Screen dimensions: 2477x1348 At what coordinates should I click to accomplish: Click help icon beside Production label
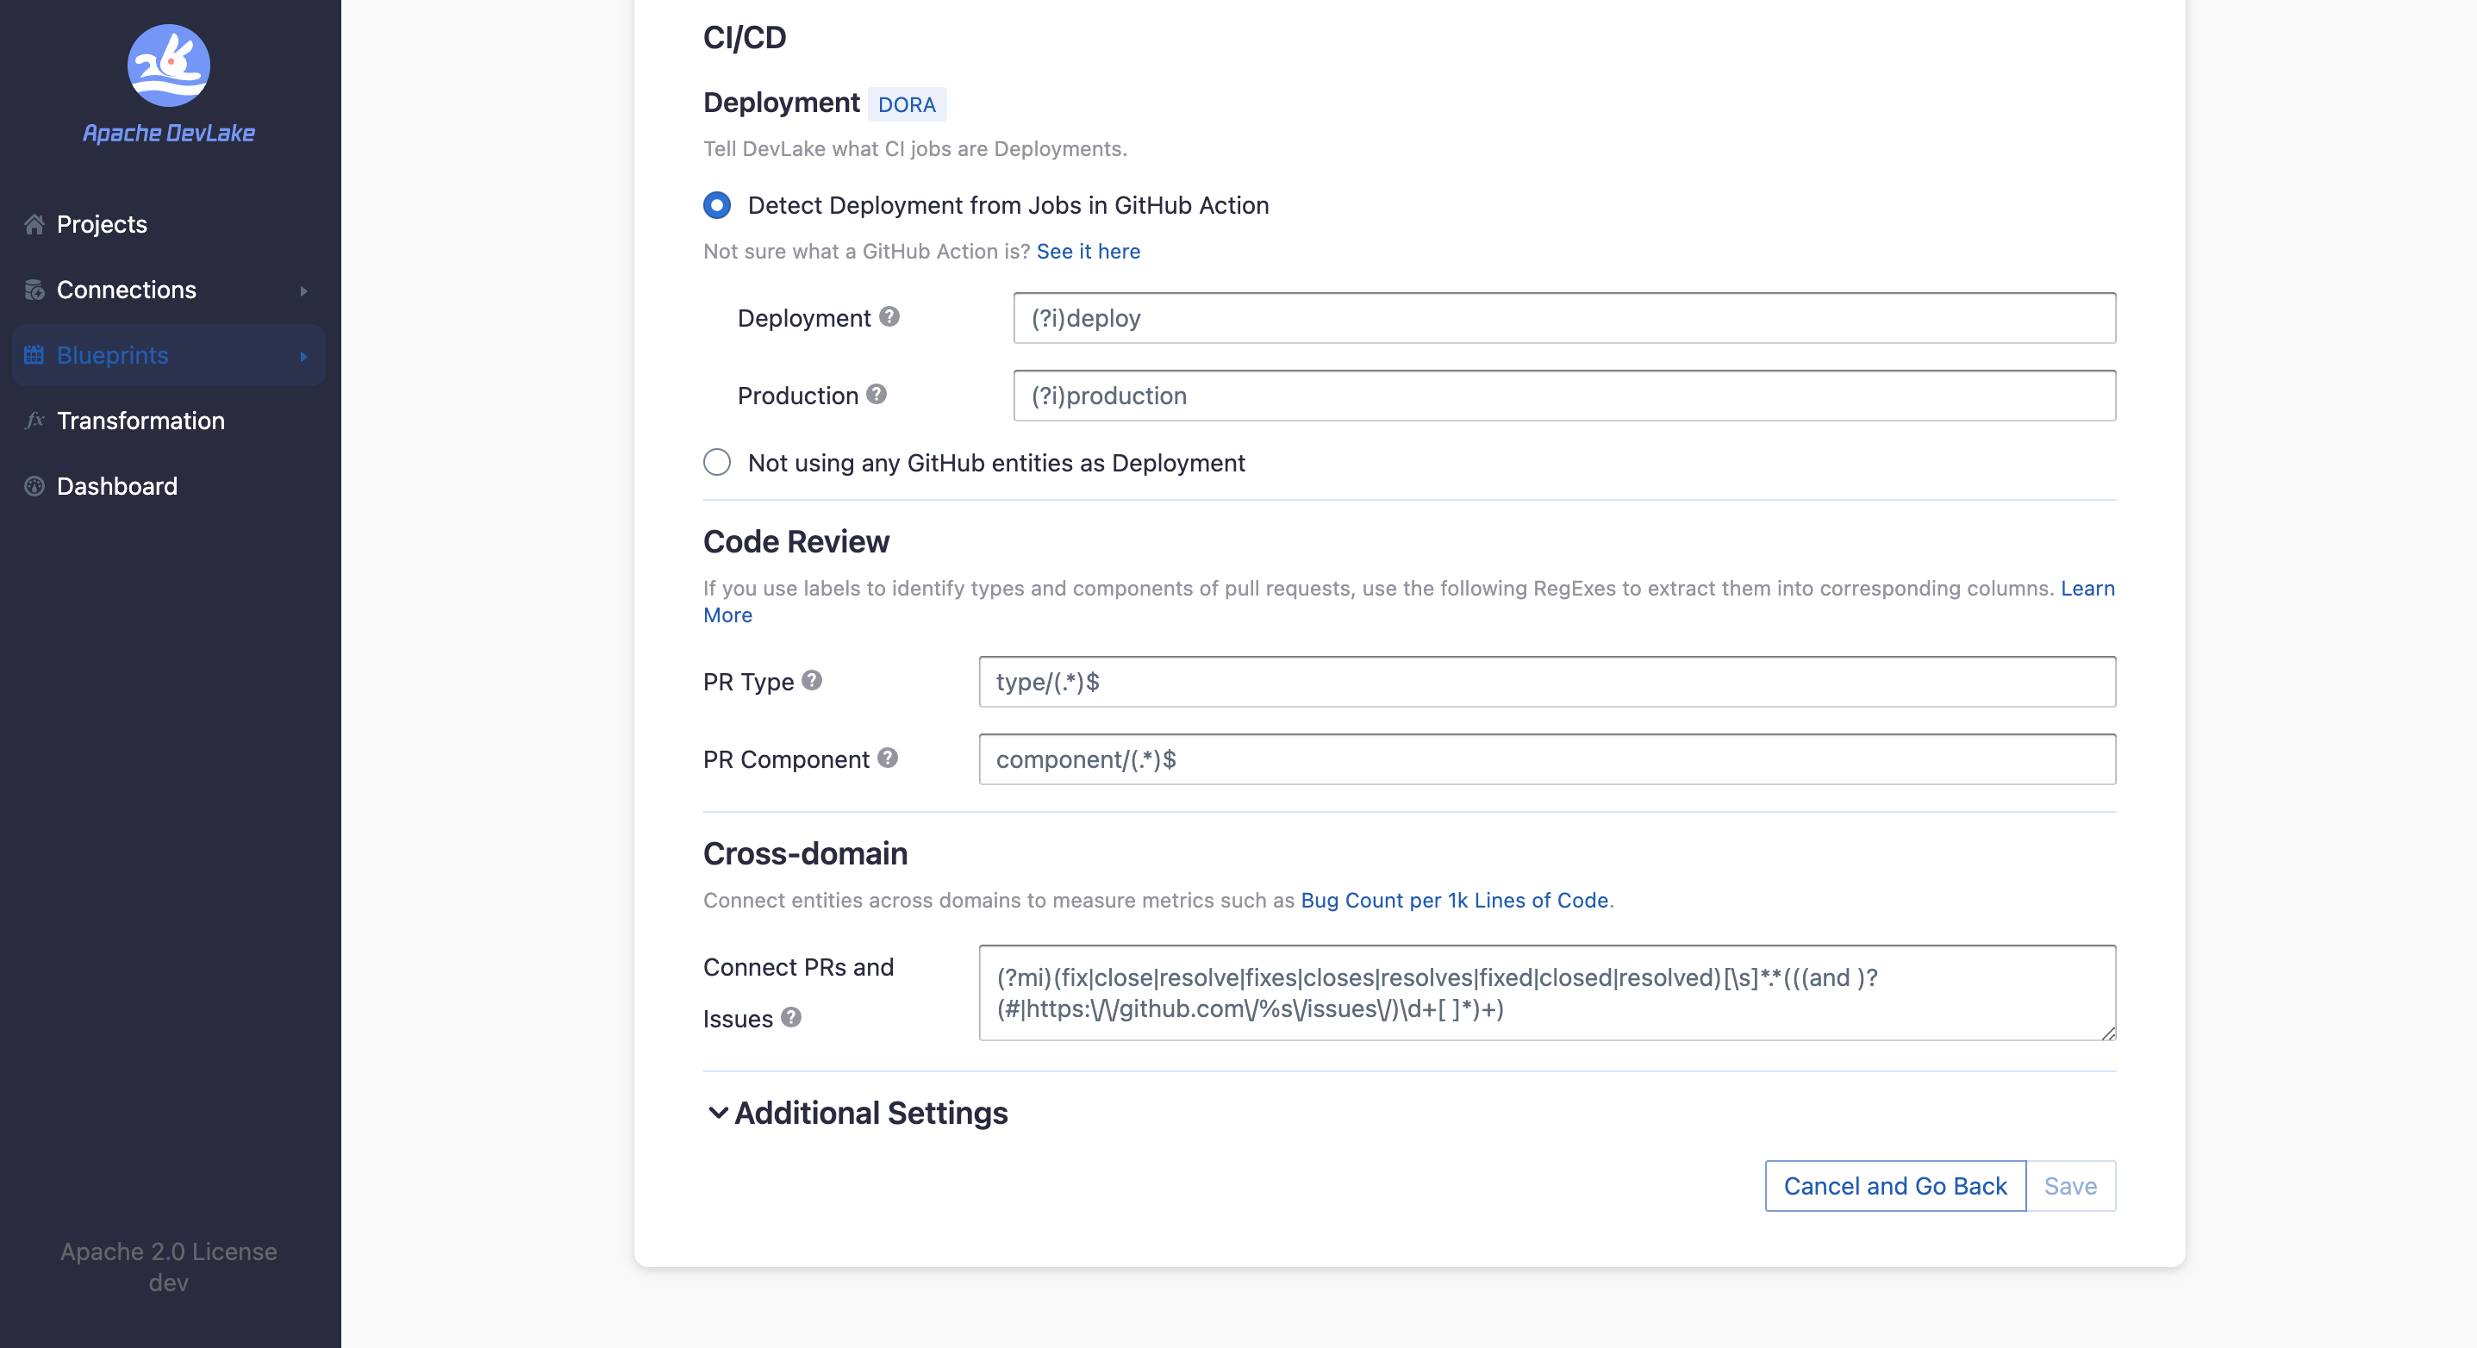876,394
